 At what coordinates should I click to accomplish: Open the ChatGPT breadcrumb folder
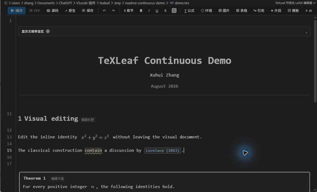click(x=65, y=3)
